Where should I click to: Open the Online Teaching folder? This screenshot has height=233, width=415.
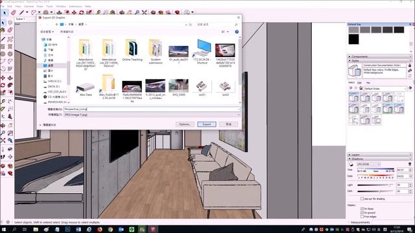click(x=132, y=50)
